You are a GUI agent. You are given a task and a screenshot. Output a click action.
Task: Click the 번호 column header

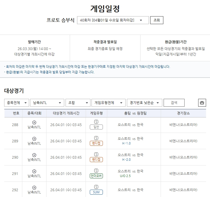coord(16,113)
